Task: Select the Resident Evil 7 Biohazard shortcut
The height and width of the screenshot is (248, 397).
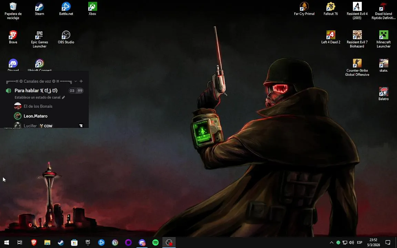Action: [x=357, y=39]
